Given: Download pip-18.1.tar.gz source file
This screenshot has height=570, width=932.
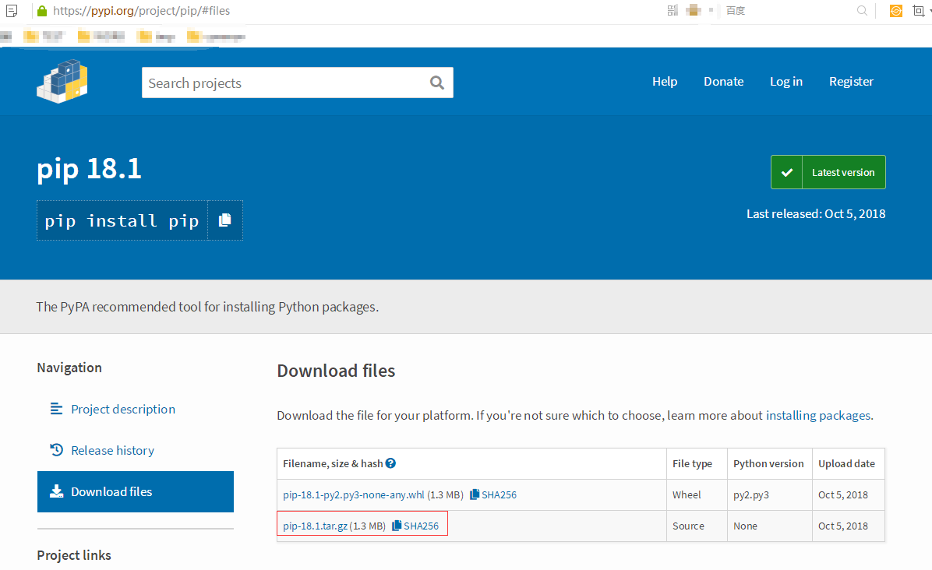Looking at the screenshot, I should coord(315,526).
